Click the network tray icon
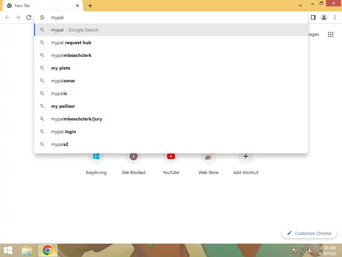 (303, 250)
